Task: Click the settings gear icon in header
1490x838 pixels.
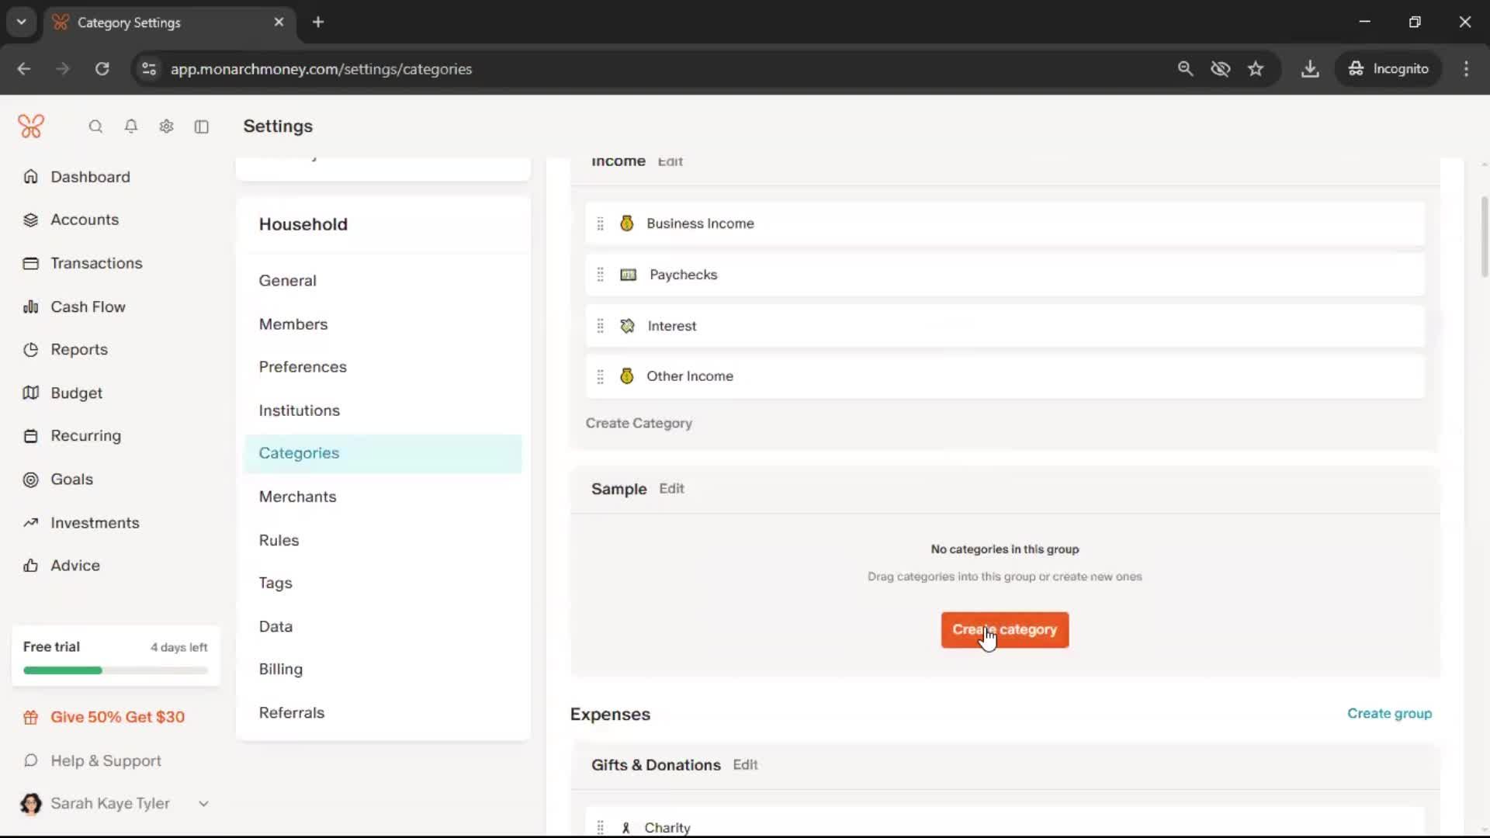Action: tap(166, 126)
